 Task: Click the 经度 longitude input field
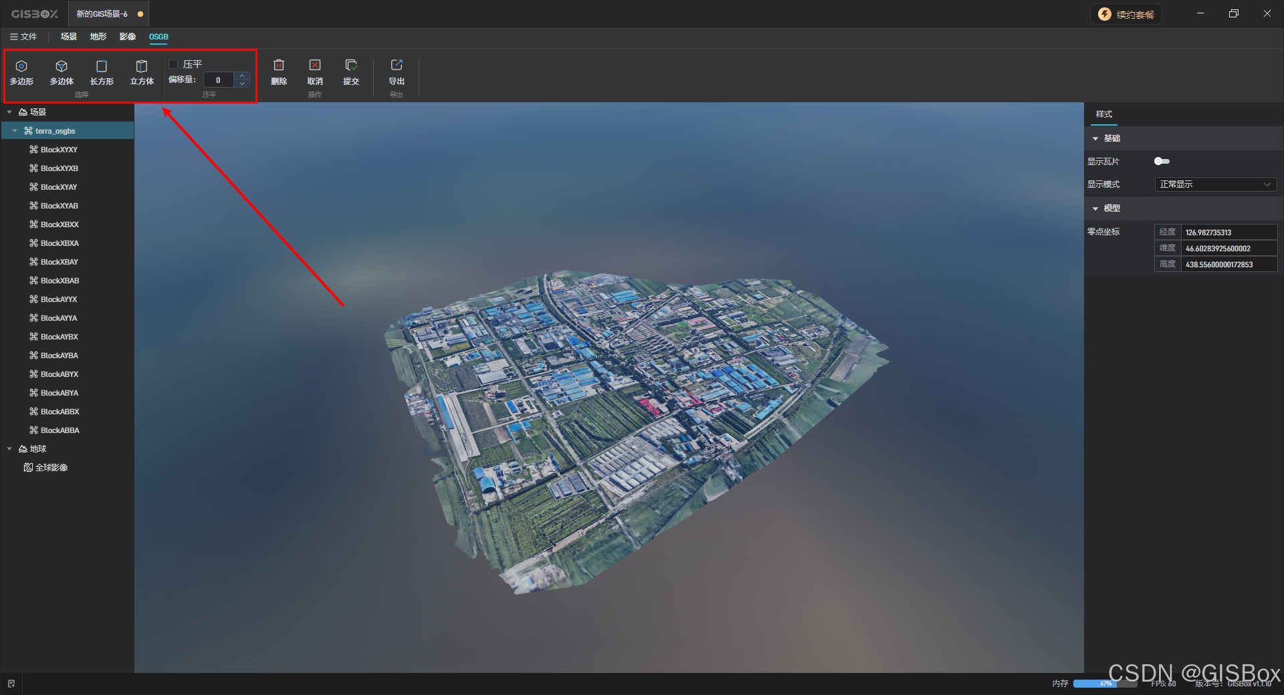tap(1229, 232)
